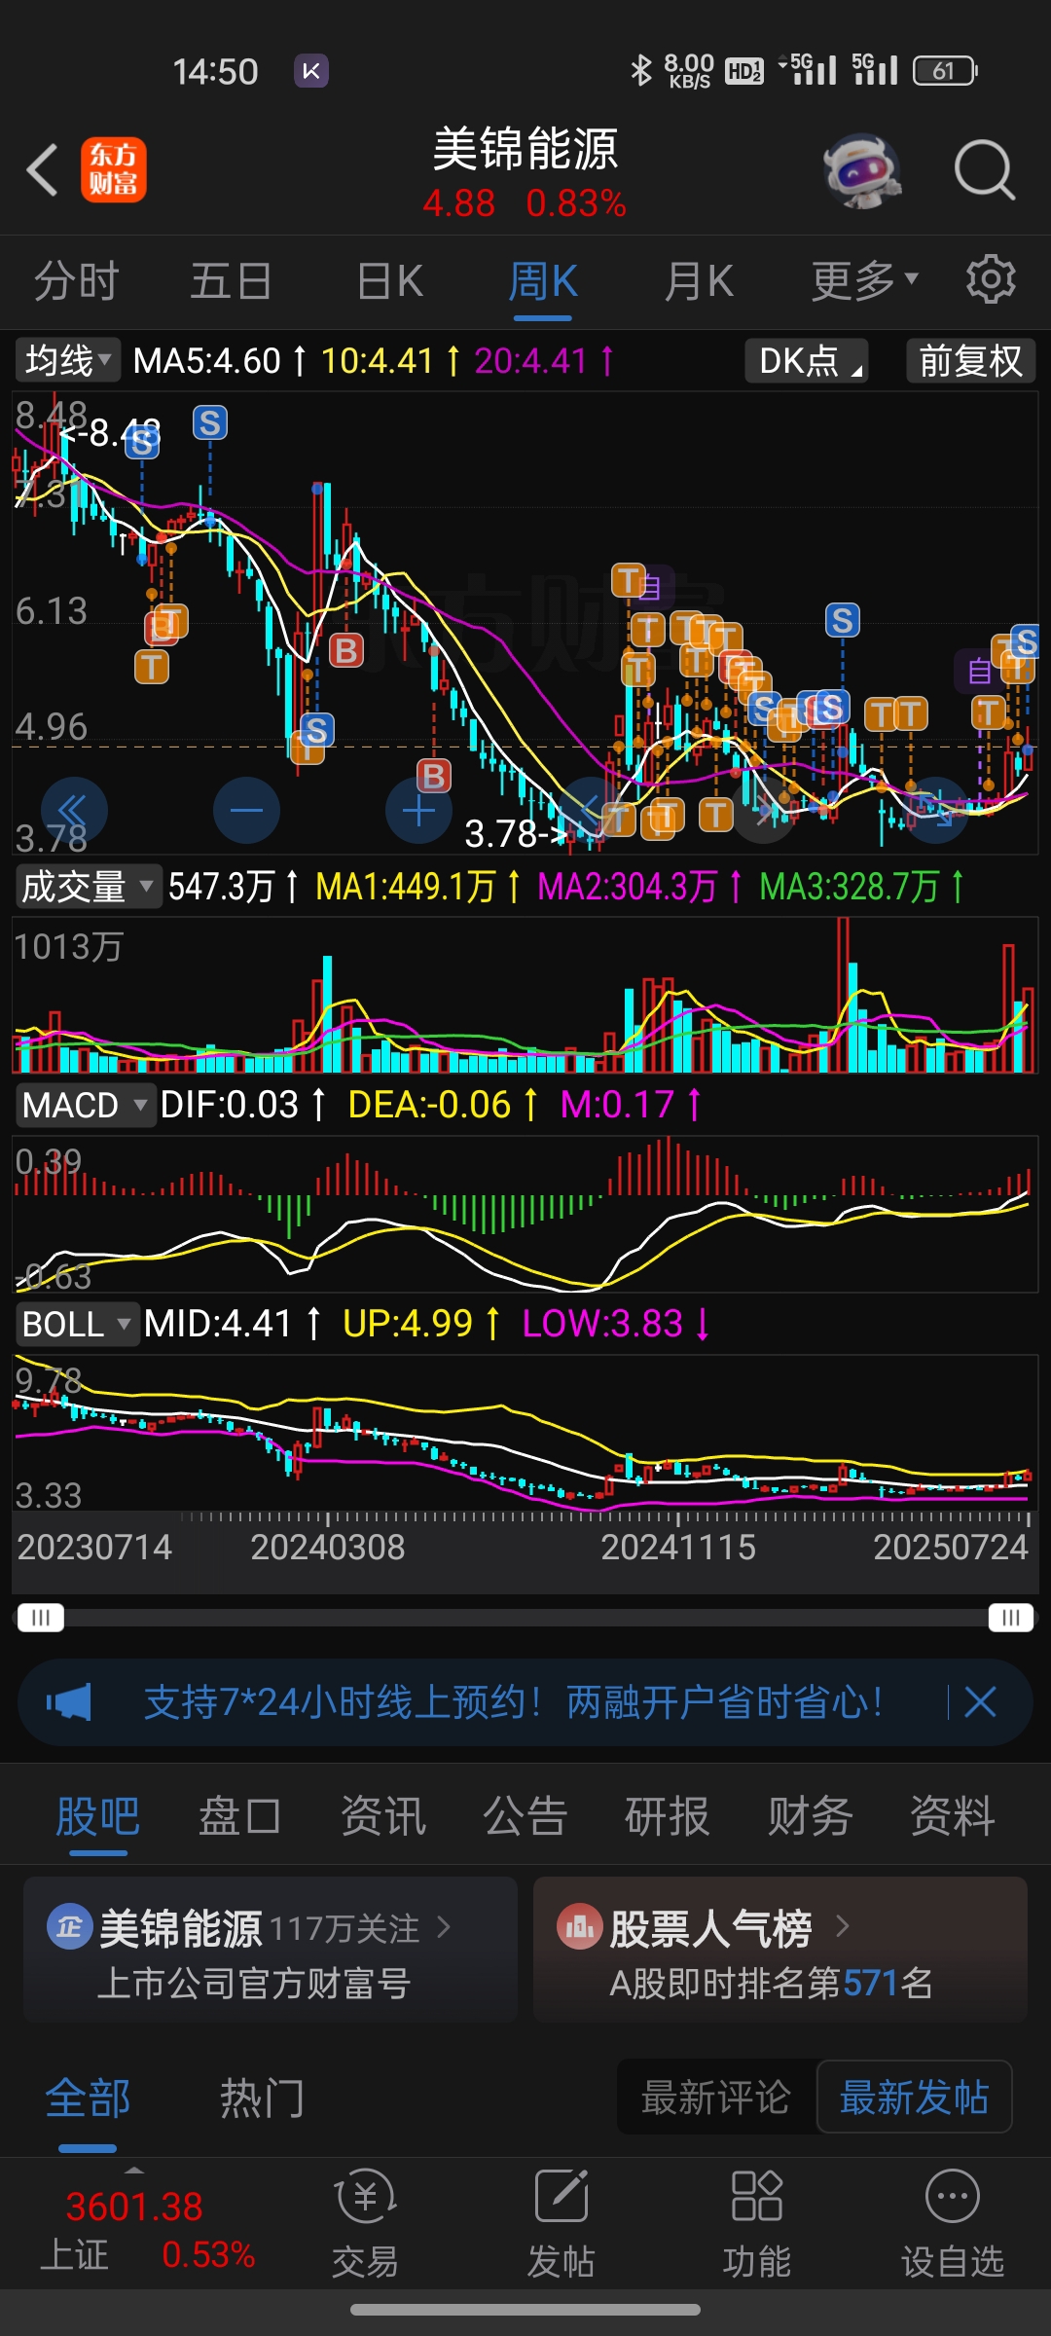The width and height of the screenshot is (1051, 2336).
Task: Close the 两融开户 banner
Action: click(980, 1702)
